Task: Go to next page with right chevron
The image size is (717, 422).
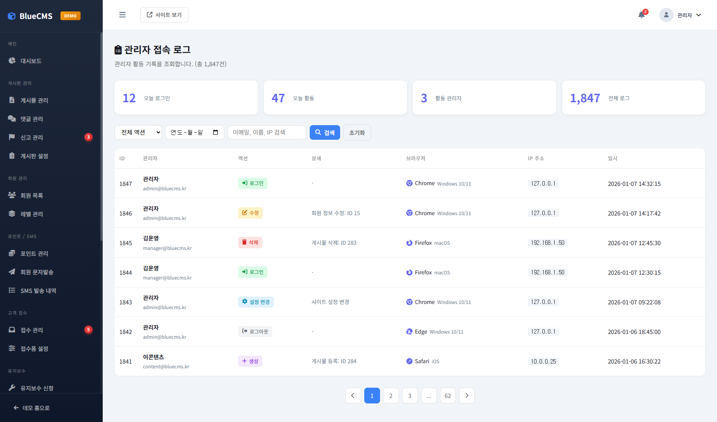Action: click(467, 396)
